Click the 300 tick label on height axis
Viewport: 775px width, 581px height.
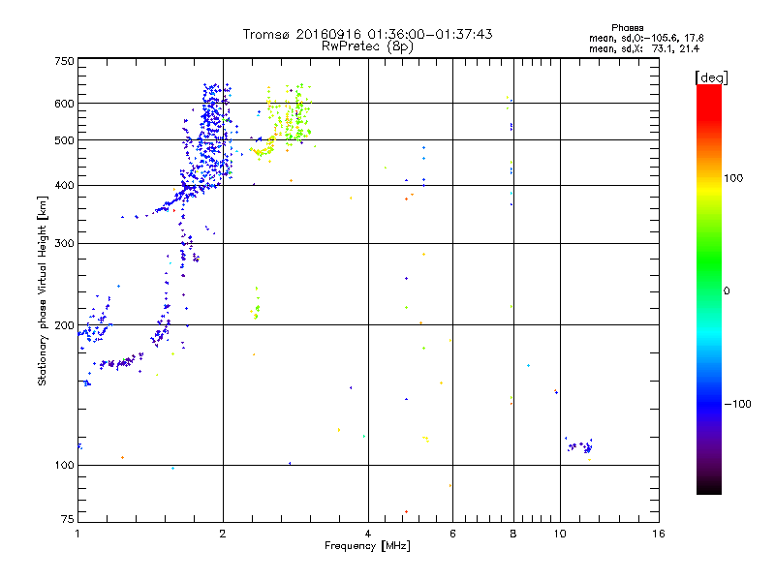[x=64, y=243]
